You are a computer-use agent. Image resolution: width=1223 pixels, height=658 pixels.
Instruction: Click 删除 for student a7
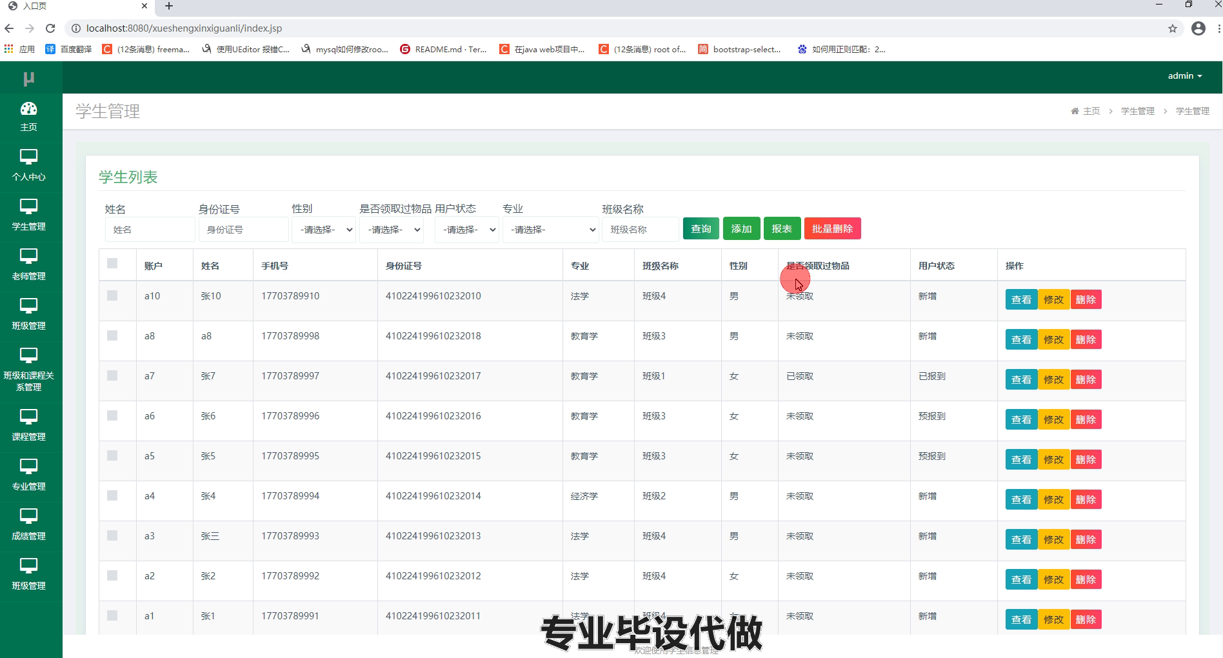[x=1086, y=379]
